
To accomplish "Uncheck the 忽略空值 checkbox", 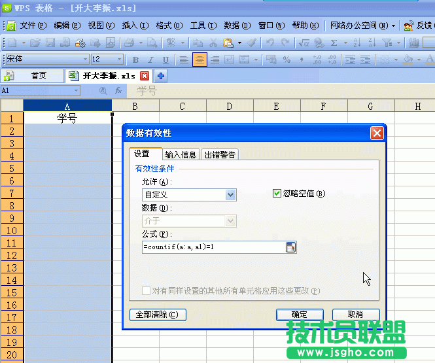I will 277,194.
